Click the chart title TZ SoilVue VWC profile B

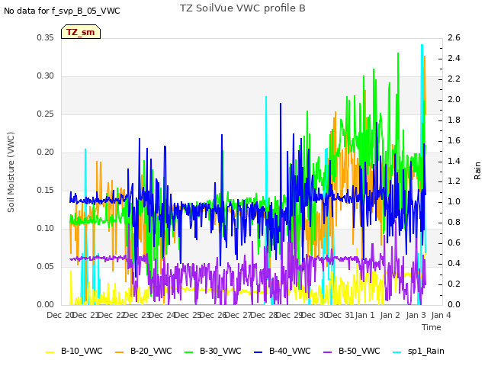point(242,8)
